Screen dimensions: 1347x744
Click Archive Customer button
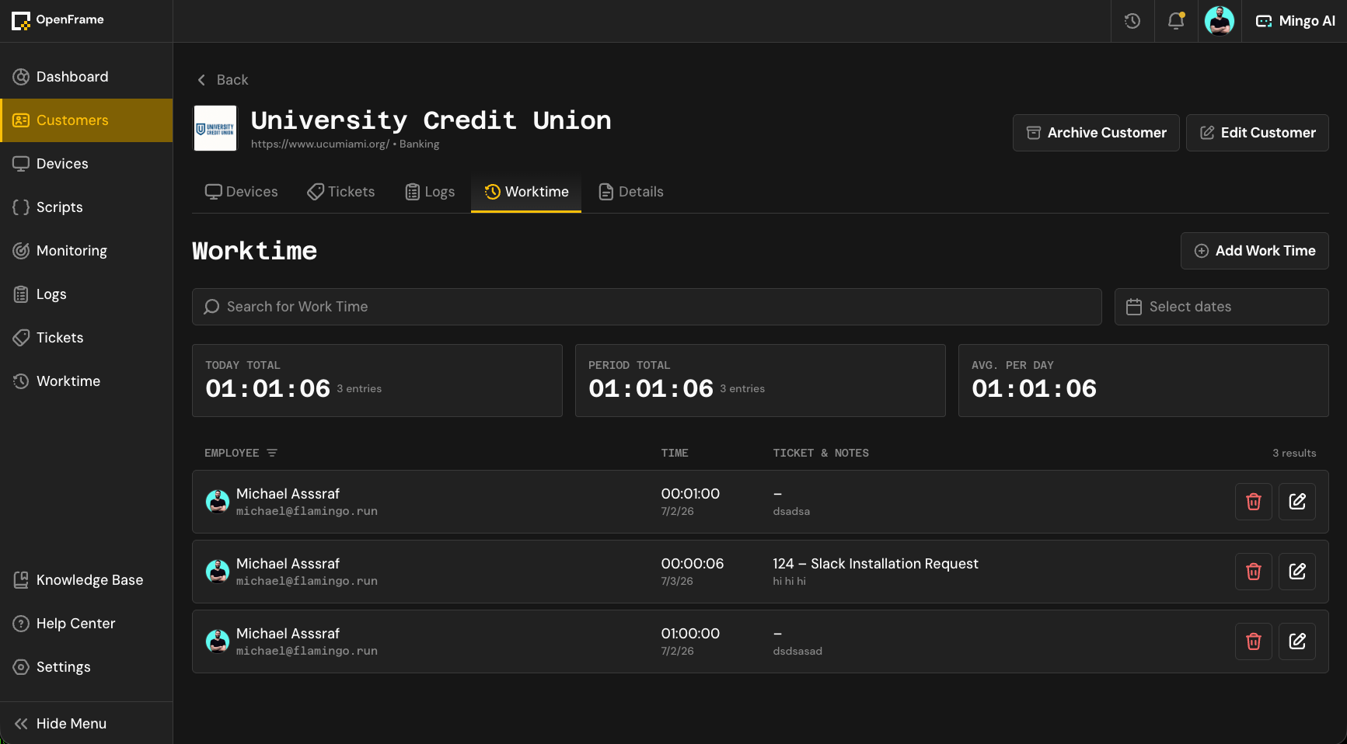(1096, 133)
